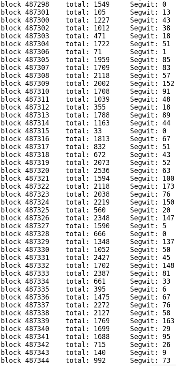Click block number 487328
176x366 pixels.
[x=37, y=234]
